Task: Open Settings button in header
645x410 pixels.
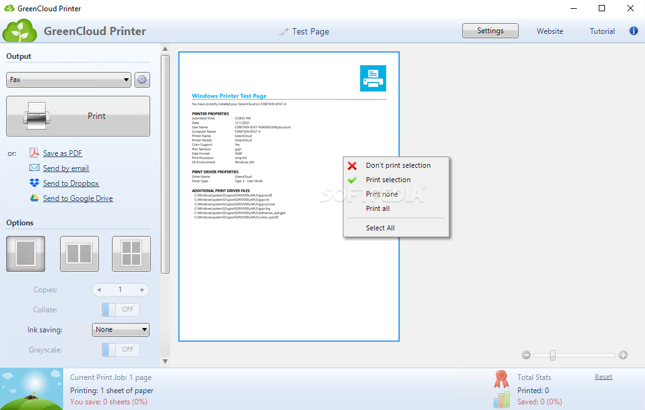Action: [x=490, y=31]
